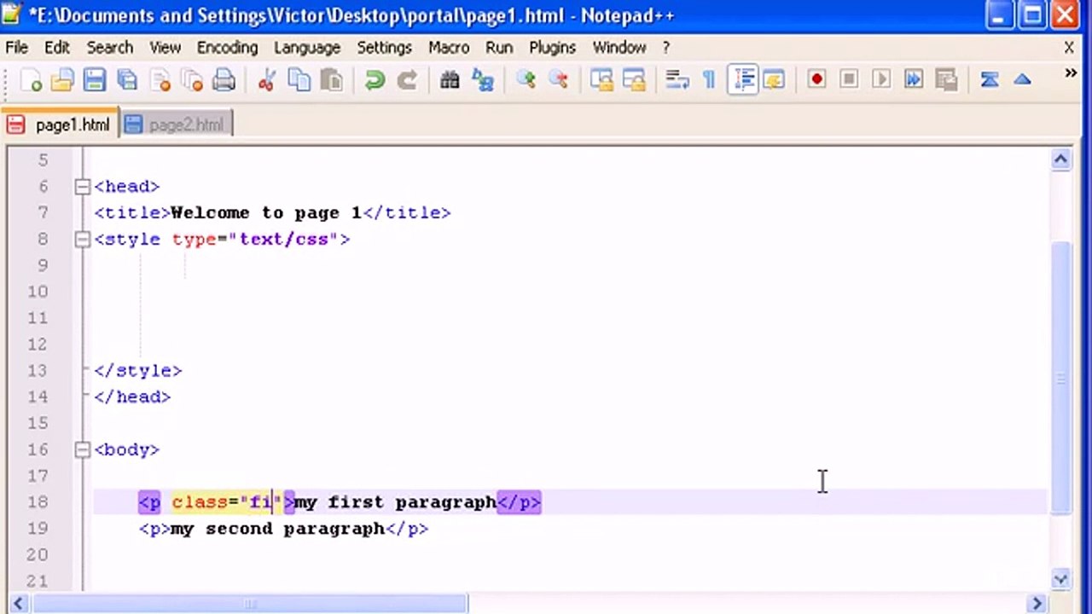Open the User Defined Language dialog icon
Screen dimensions: 1092x614
[774, 80]
